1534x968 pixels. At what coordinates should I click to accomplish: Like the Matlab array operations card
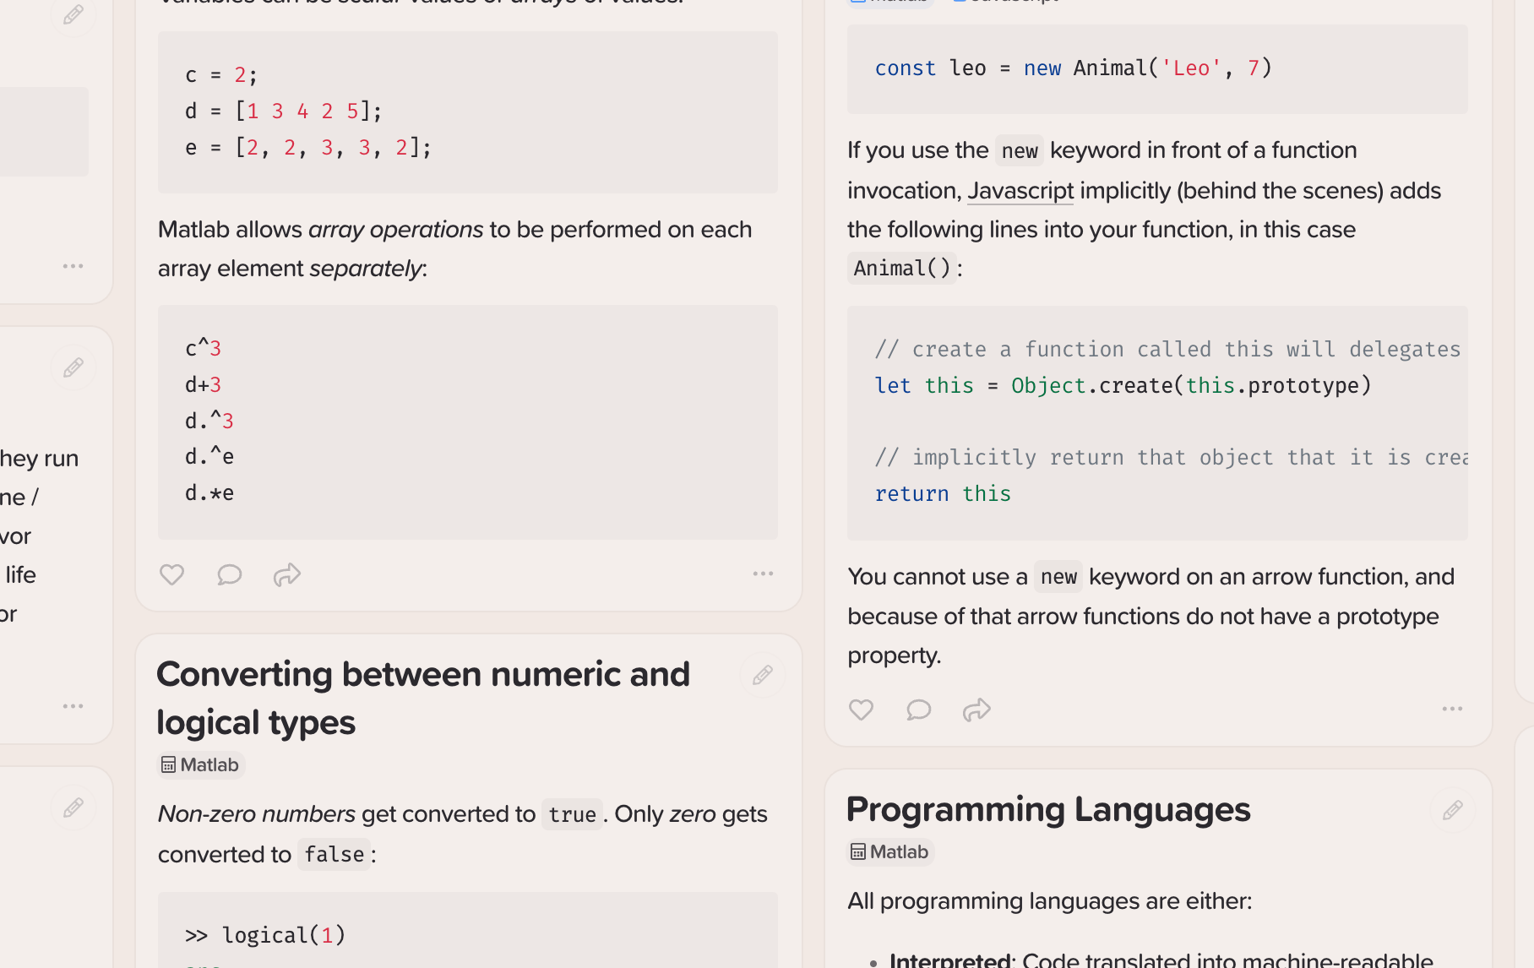171,574
